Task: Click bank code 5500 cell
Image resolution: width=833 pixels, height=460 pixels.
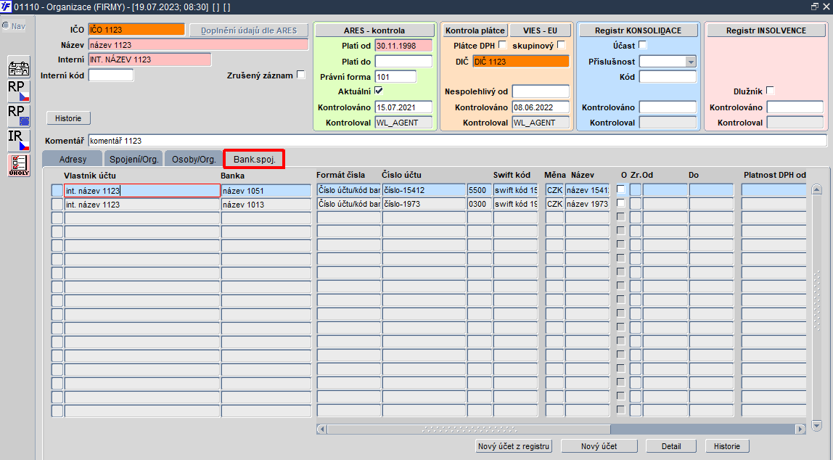Action: click(479, 189)
